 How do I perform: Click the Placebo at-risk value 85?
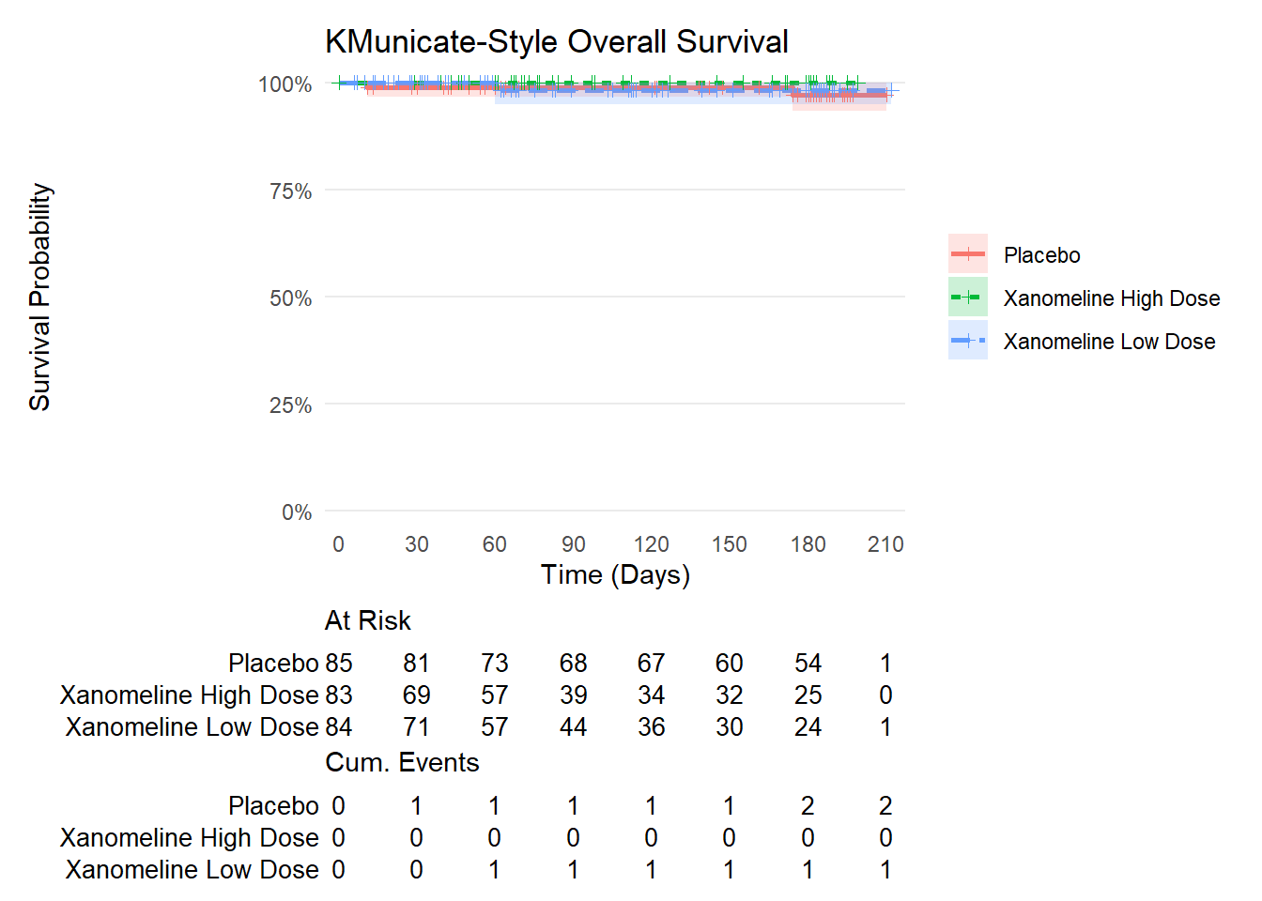[x=339, y=664]
